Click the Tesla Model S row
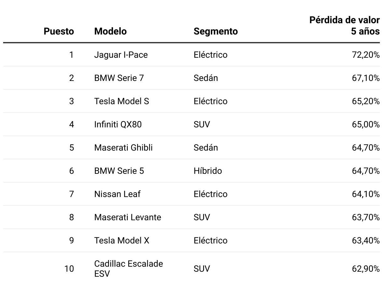This screenshot has height=288, width=383. coord(121,101)
